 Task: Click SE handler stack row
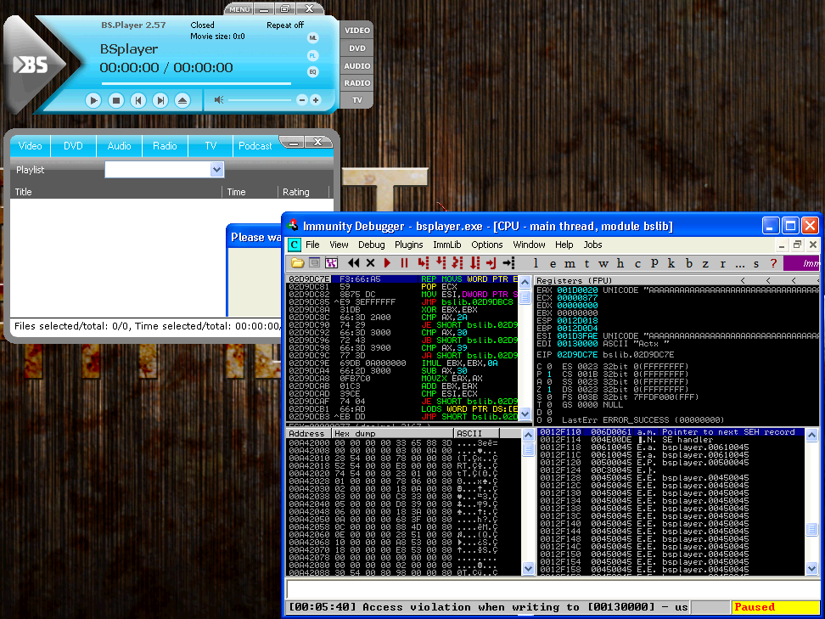(671, 440)
